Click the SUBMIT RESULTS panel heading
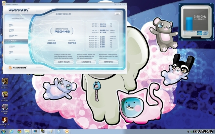 coord(63,14)
